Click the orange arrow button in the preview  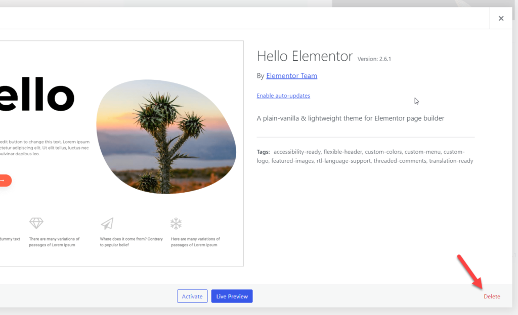click(6, 181)
